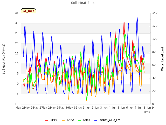Click the 140 value on right axis
166x125 pixels.
click(x=155, y=13)
